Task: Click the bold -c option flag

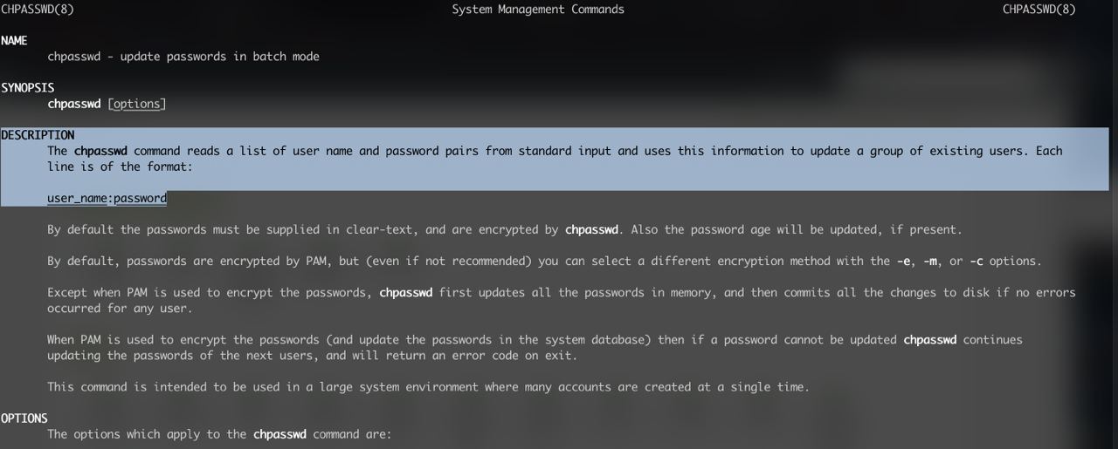Action: 979,262
